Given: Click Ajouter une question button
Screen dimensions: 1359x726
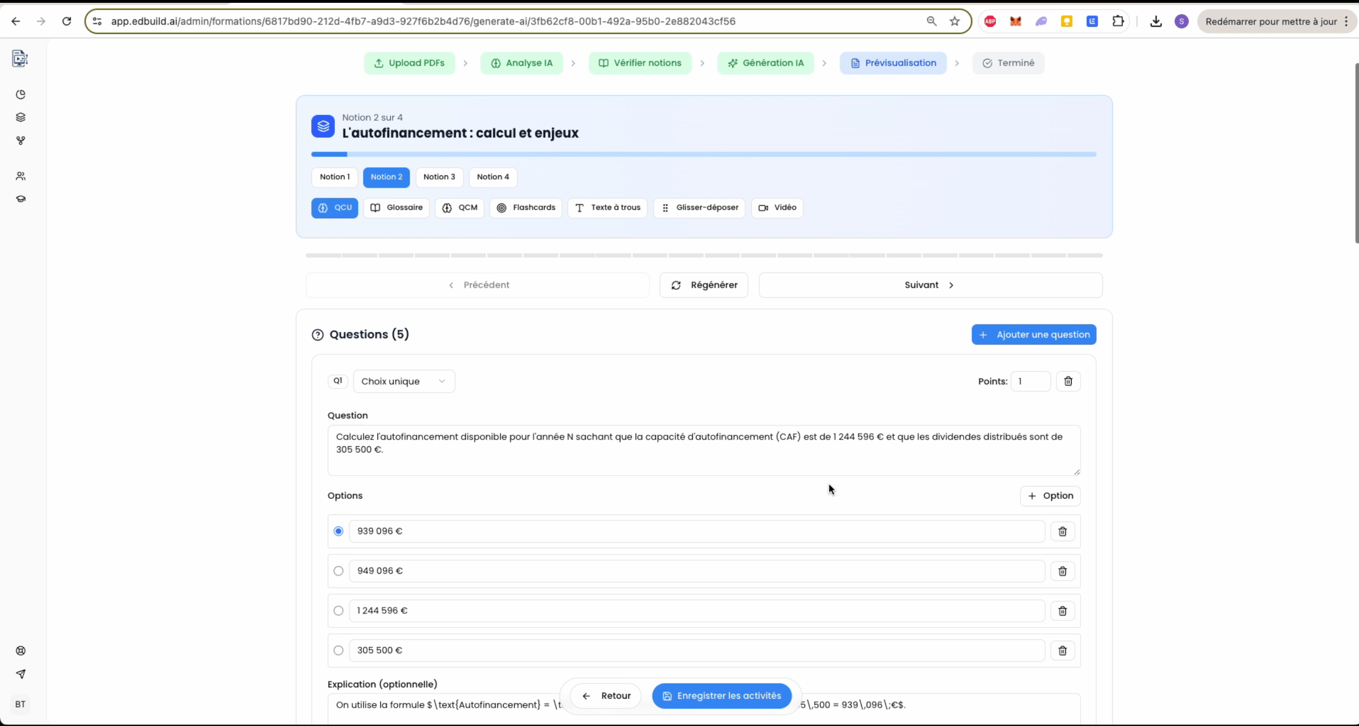Looking at the screenshot, I should [x=1033, y=335].
